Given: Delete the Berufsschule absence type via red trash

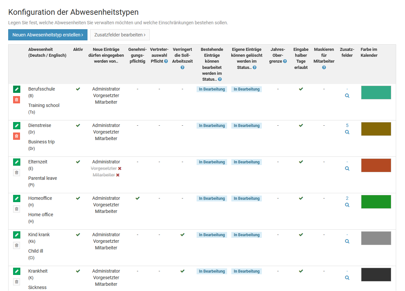Looking at the screenshot, I should point(17,100).
